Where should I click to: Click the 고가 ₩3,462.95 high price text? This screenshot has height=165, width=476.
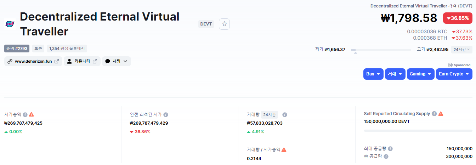click(x=433, y=50)
